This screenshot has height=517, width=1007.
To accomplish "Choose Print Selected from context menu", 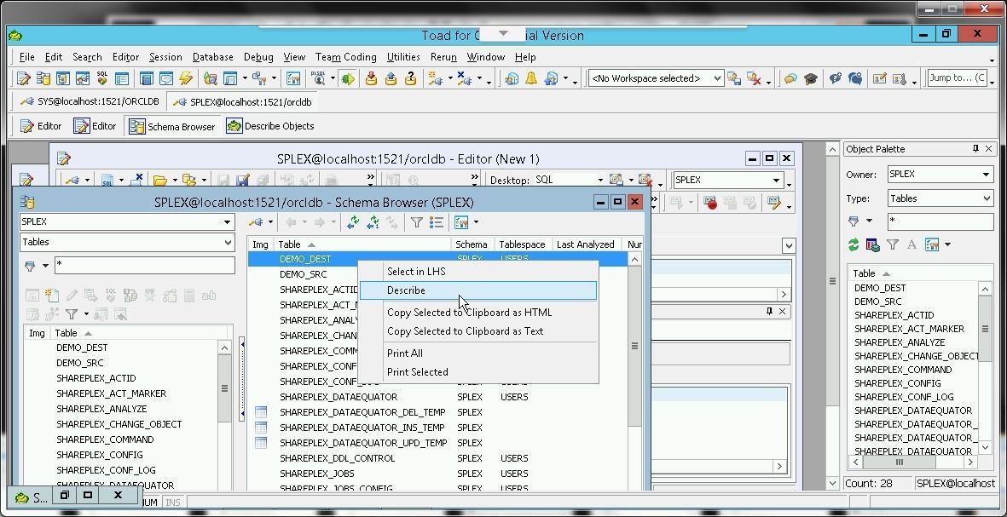I will [477, 372].
